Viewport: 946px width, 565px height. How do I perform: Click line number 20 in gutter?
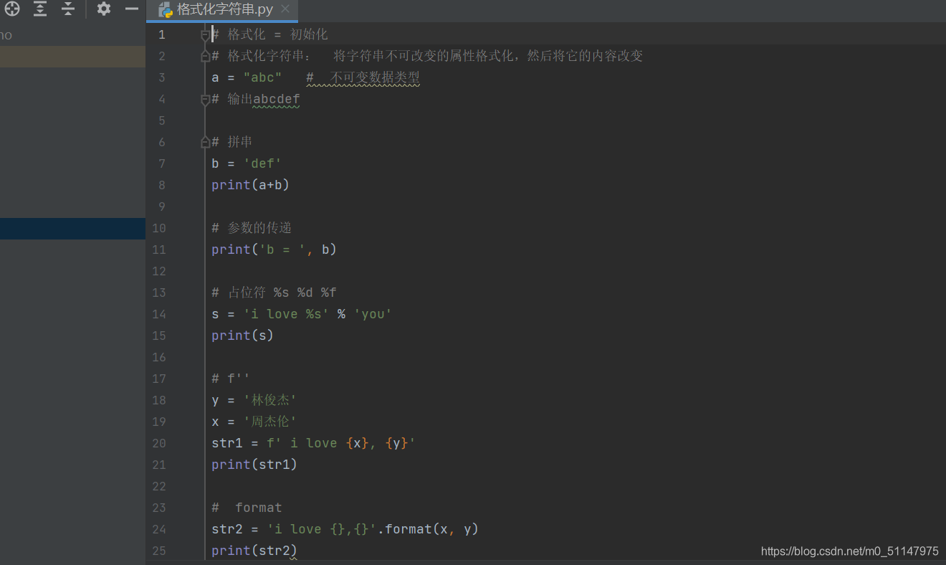pos(158,443)
